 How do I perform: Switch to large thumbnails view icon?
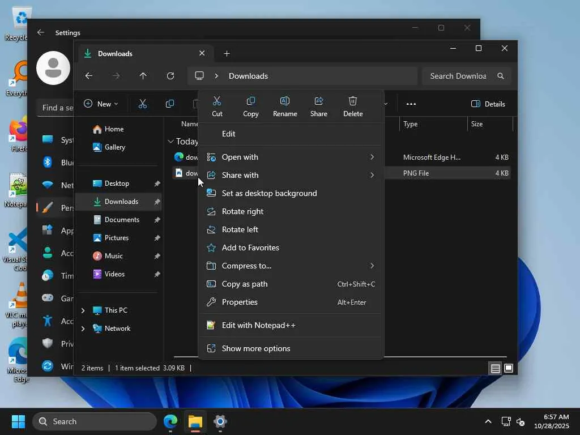pyautogui.click(x=509, y=368)
